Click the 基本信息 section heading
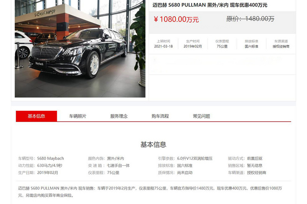307x204 pixels. (153, 144)
